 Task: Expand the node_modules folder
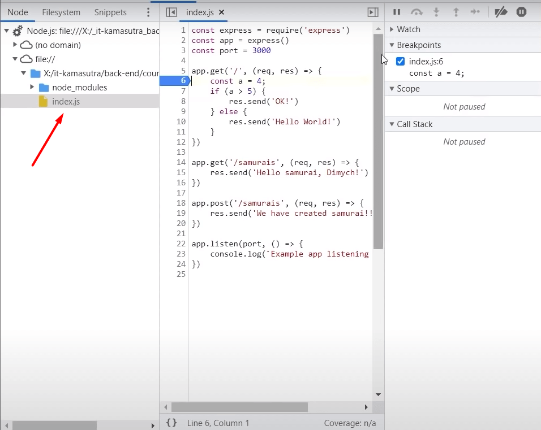coord(32,87)
